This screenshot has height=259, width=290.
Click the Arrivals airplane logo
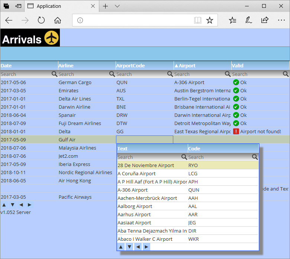[x=30, y=38]
